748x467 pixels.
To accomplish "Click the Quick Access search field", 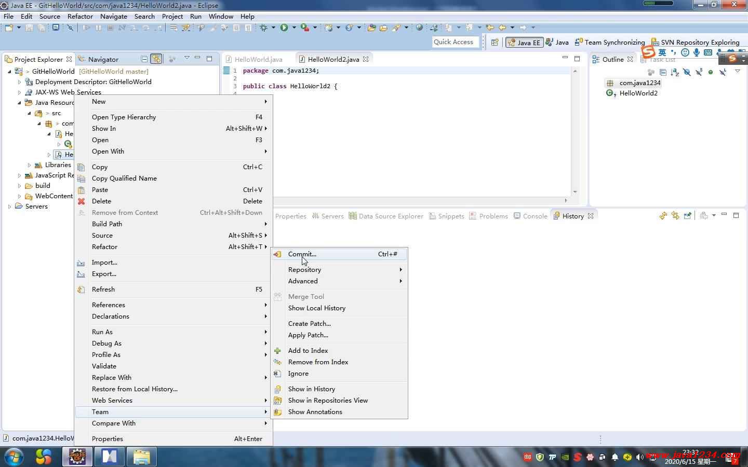I will (x=455, y=42).
